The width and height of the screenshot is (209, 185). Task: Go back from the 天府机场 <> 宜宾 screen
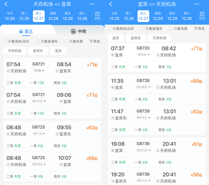(6, 4)
